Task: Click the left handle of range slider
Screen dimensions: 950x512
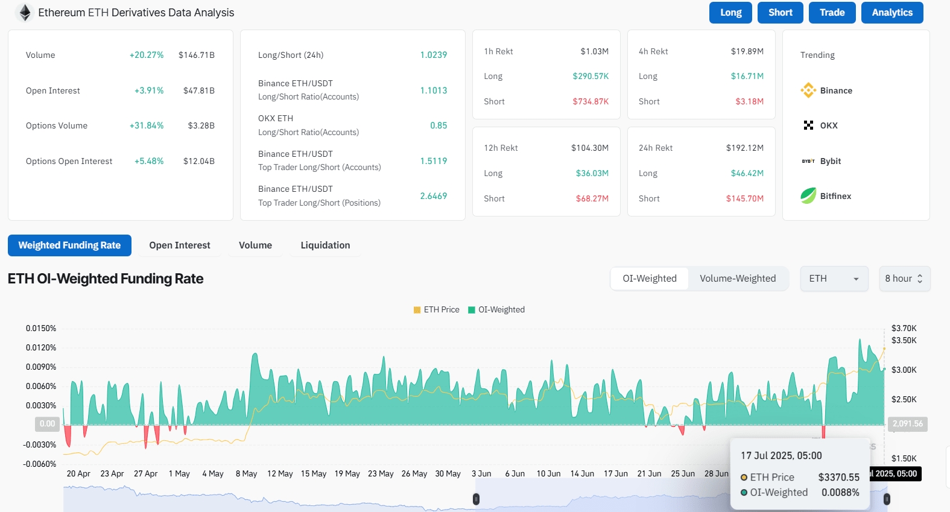Action: [476, 499]
